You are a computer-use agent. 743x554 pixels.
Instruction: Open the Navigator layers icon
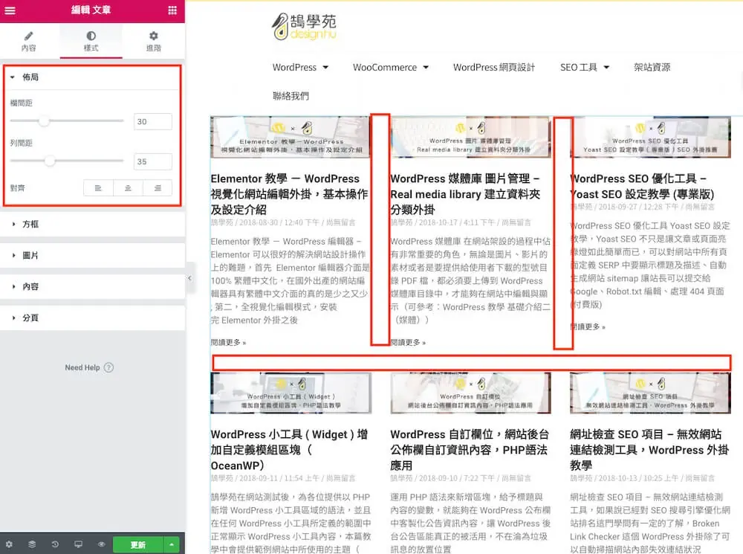pos(32,544)
